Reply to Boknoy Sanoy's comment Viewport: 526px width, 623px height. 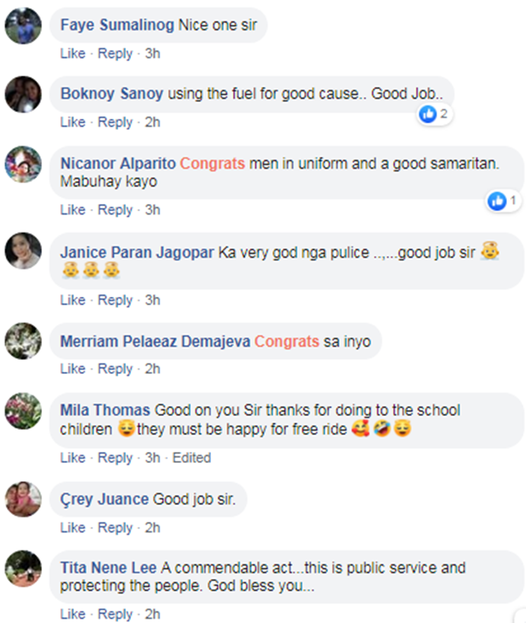(115, 122)
